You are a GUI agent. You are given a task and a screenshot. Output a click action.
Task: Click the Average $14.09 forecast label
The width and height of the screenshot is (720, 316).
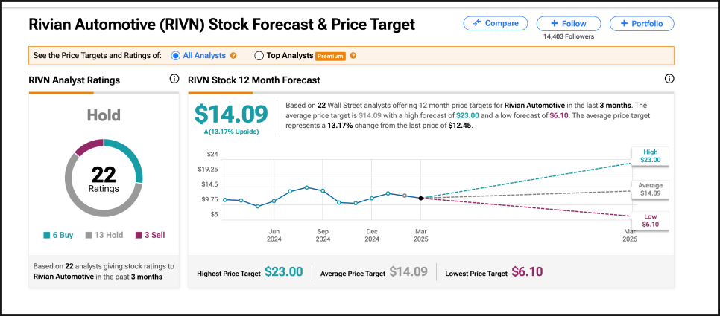(x=650, y=189)
